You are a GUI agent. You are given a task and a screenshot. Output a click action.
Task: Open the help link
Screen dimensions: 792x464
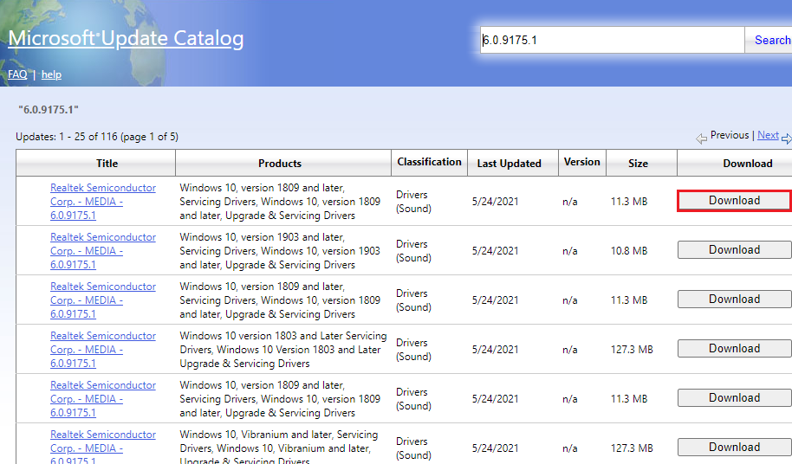click(x=51, y=74)
